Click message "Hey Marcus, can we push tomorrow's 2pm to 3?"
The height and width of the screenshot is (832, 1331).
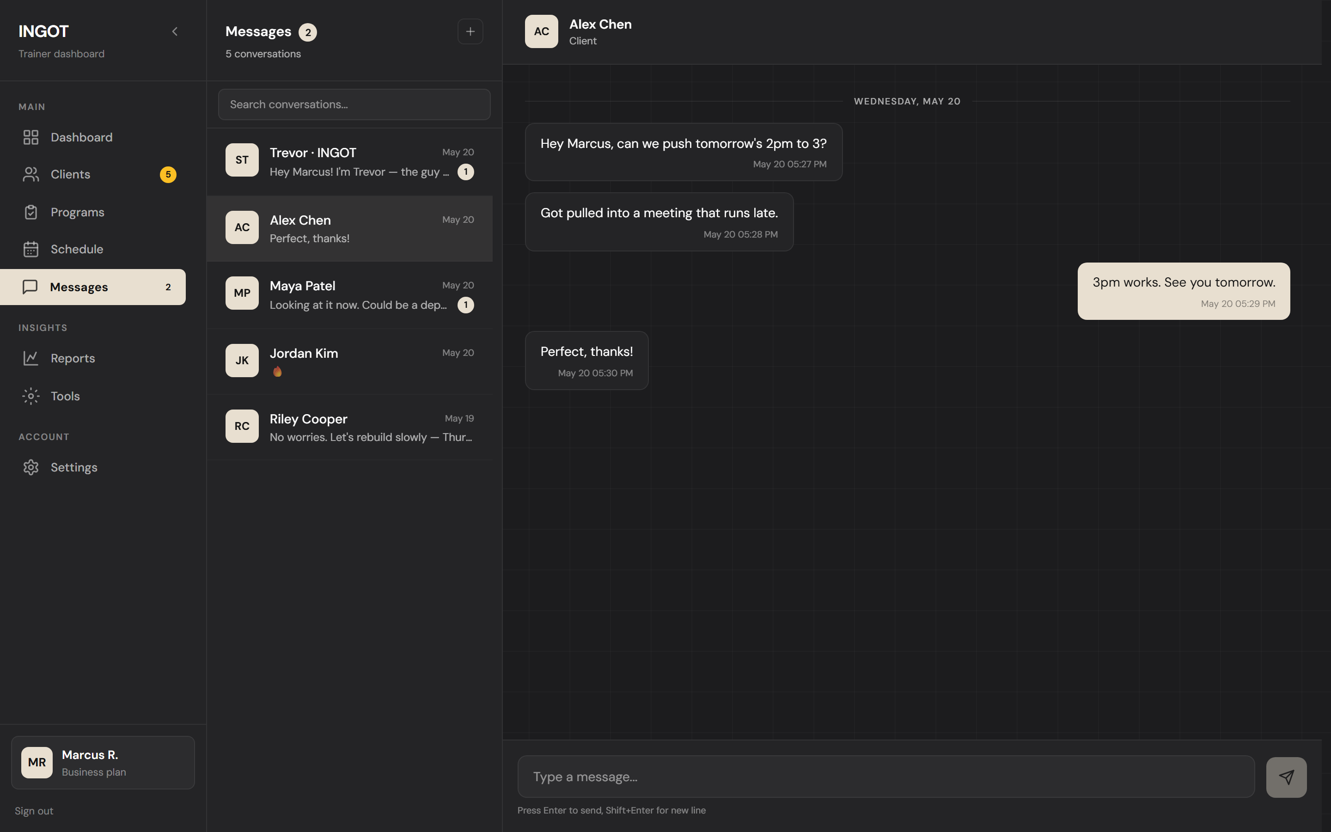(684, 152)
